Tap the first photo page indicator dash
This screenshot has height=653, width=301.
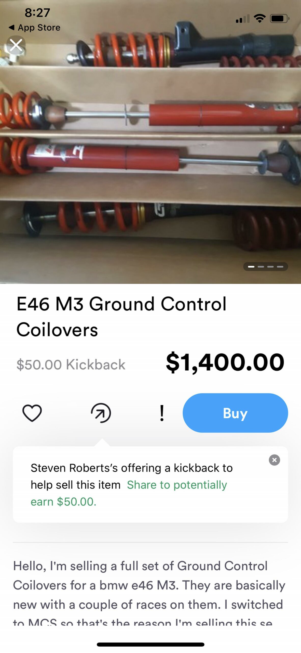(251, 267)
